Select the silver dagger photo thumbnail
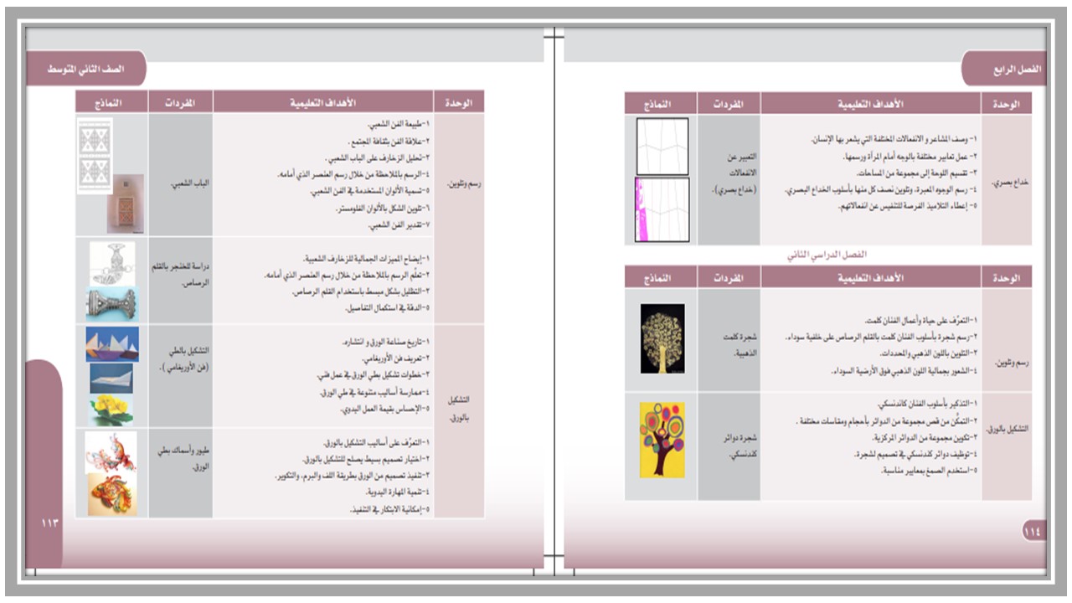The image size is (1072, 603). (111, 304)
